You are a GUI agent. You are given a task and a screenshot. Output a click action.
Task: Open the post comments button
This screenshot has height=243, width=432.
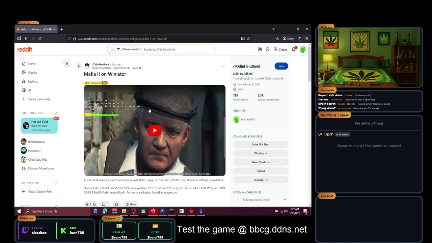[105, 204]
